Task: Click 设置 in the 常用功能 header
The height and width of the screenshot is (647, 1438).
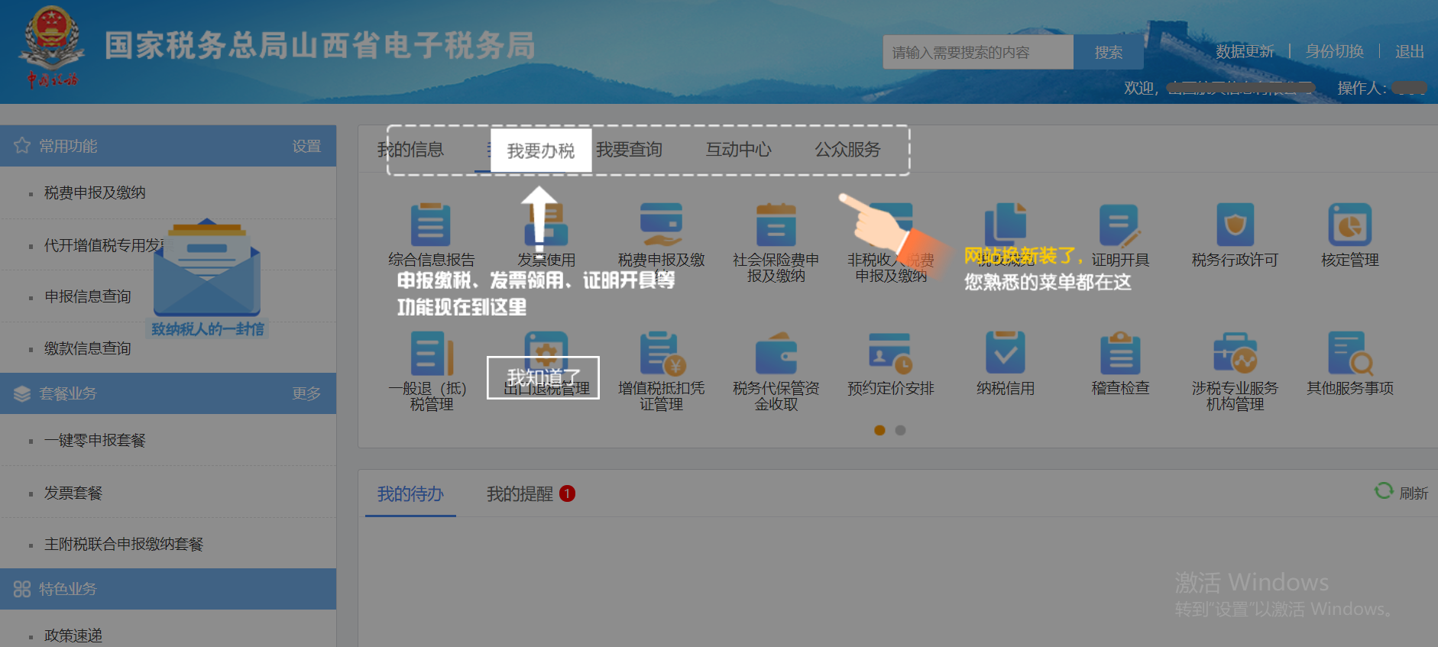Action: click(x=306, y=146)
